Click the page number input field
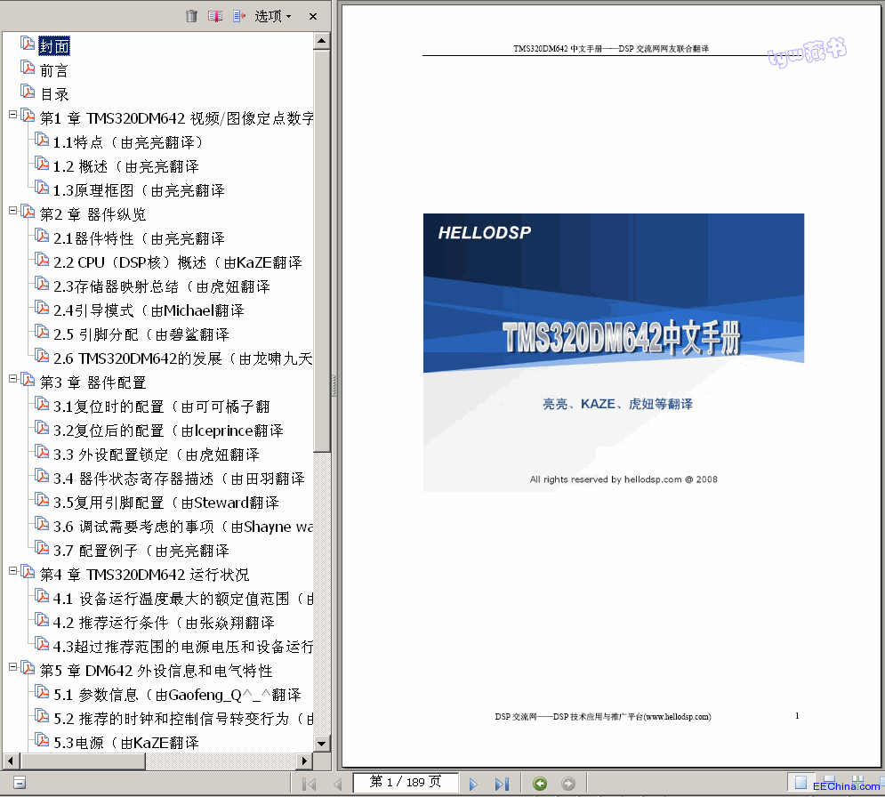This screenshot has width=885, height=797. pyautogui.click(x=406, y=783)
